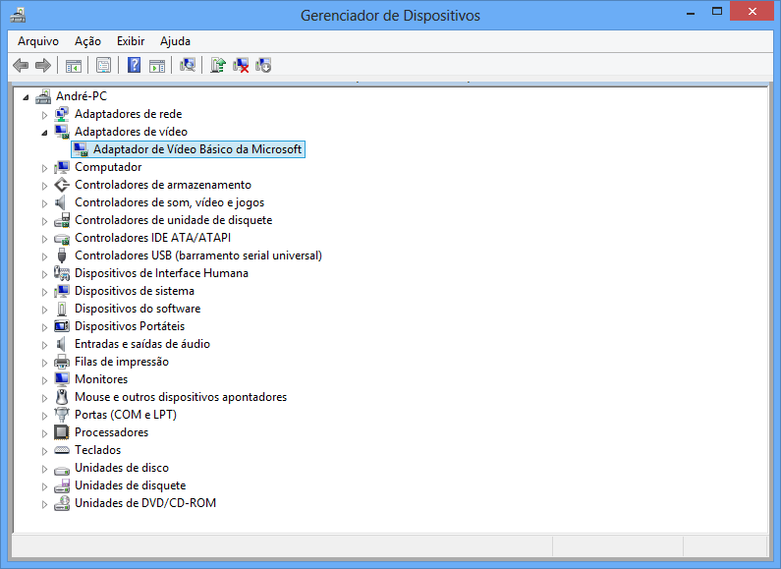The image size is (781, 569).
Task: Maximize the Gerenciador de Dispositivos window
Action: 717,12
